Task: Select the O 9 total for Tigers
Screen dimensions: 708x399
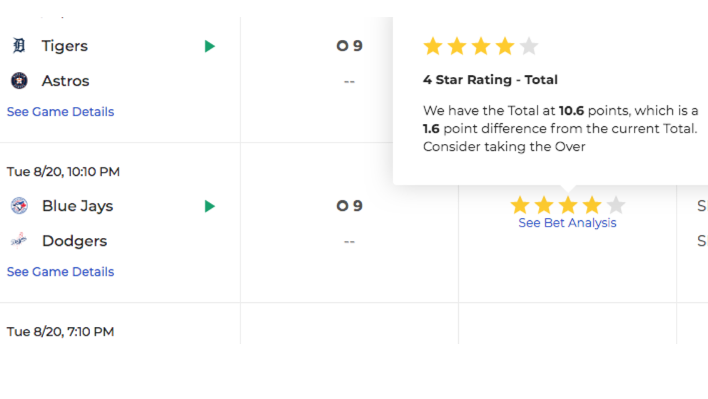Action: [x=350, y=46]
